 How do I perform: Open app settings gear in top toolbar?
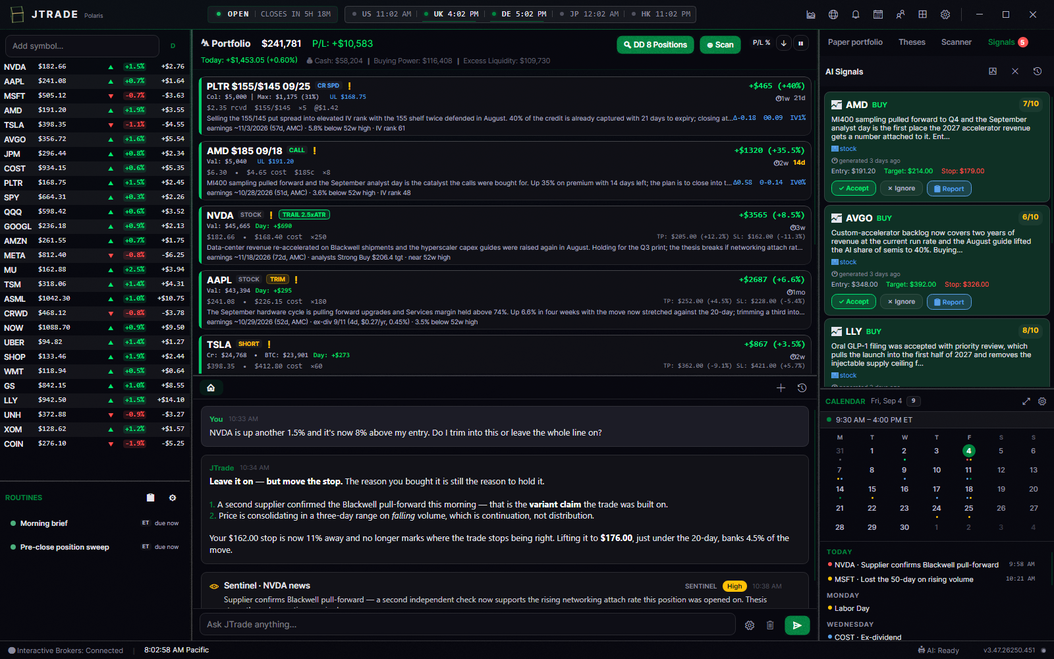click(945, 14)
